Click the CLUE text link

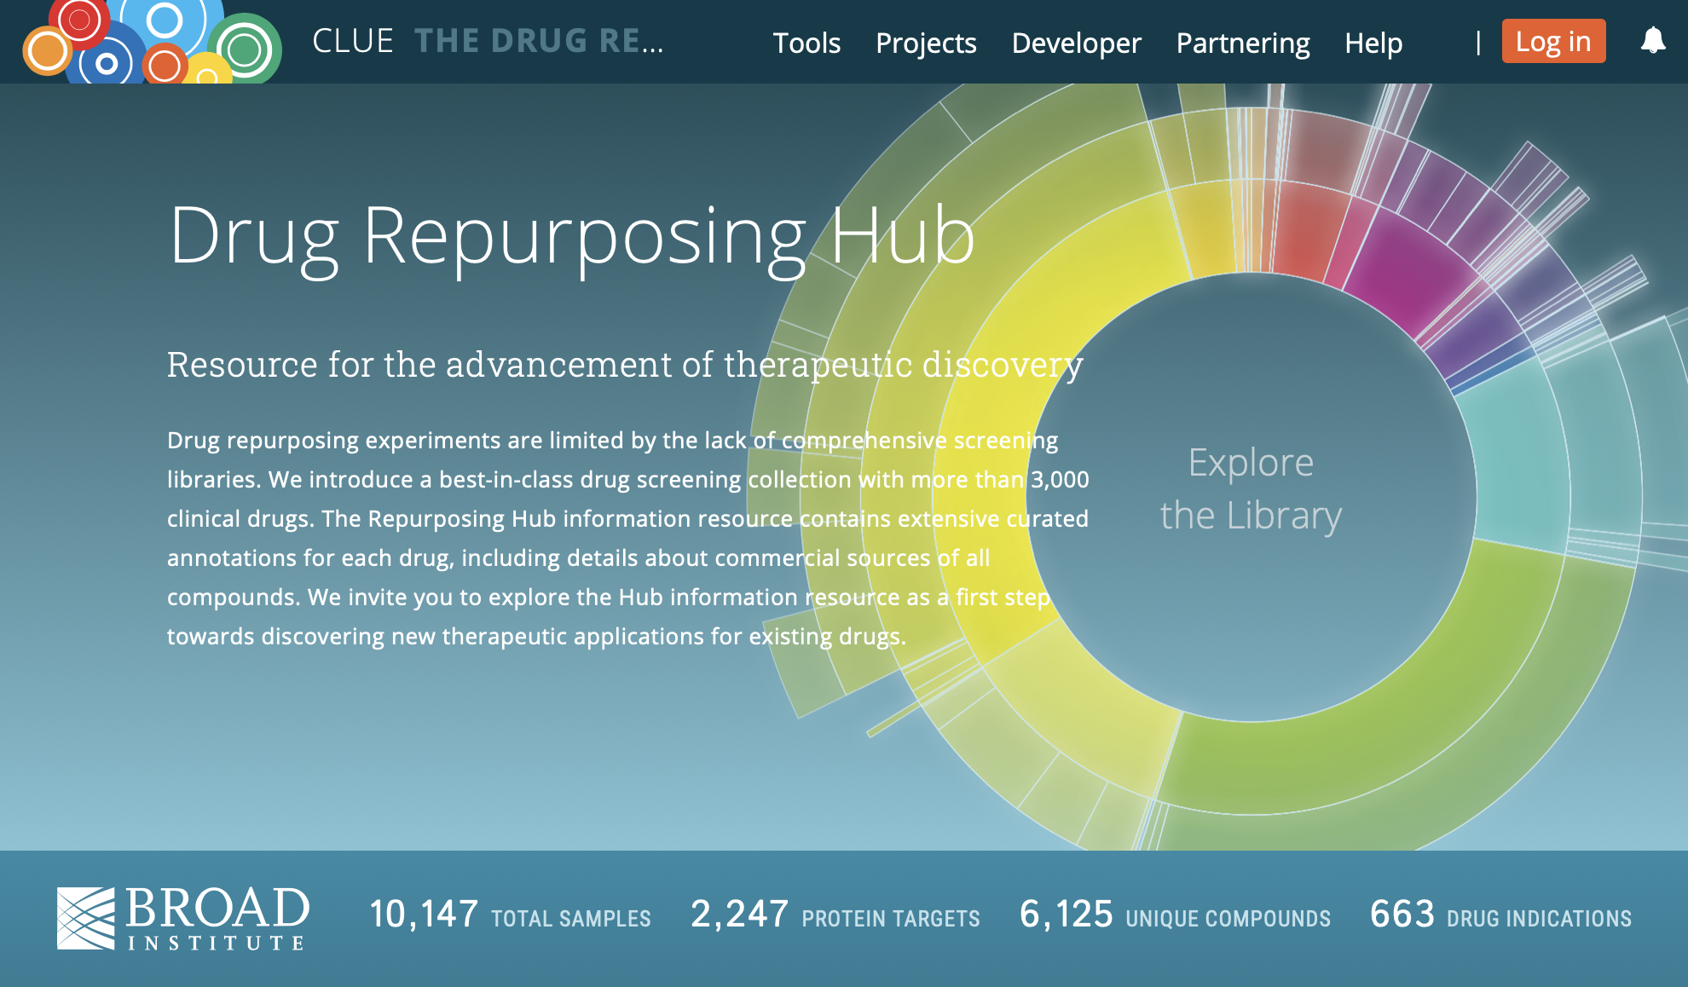pyautogui.click(x=353, y=41)
